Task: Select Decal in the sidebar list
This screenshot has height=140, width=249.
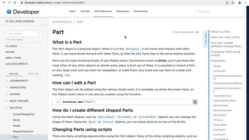Action: coord(16,120)
